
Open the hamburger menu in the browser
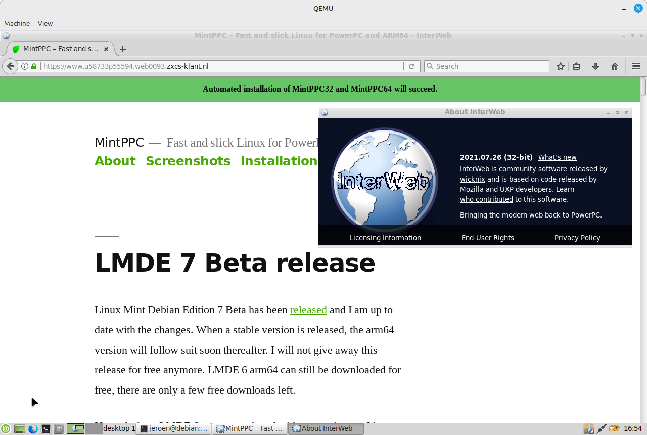636,66
